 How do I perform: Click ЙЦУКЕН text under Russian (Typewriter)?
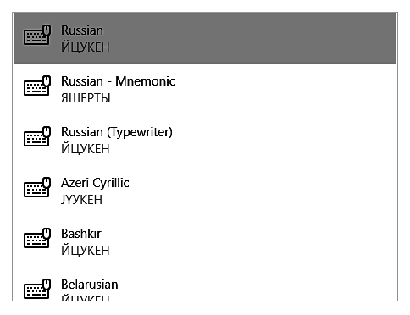(86, 148)
